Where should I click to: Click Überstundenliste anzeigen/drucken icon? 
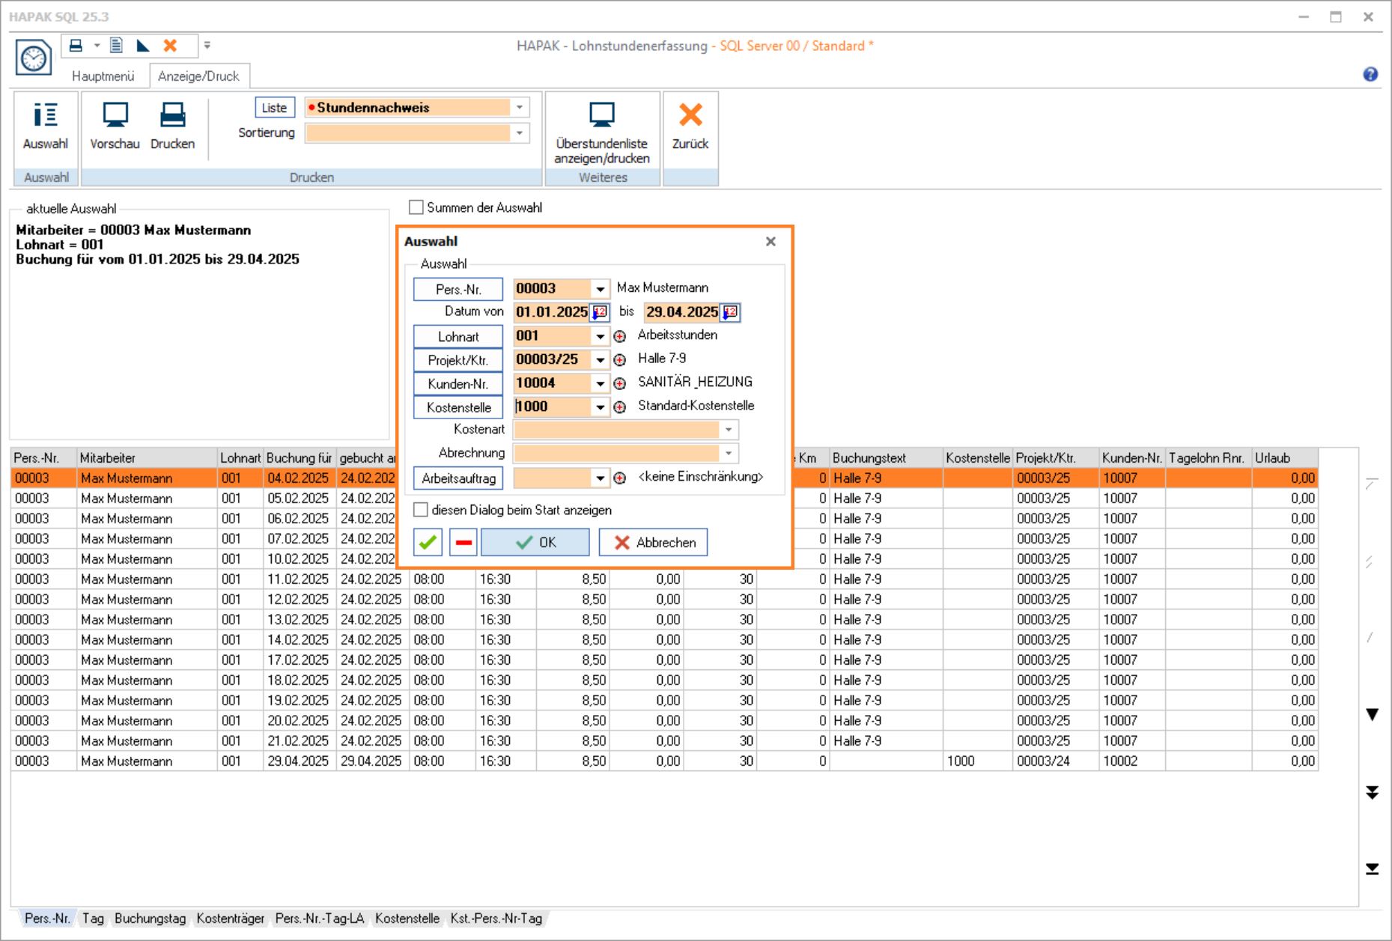click(601, 116)
